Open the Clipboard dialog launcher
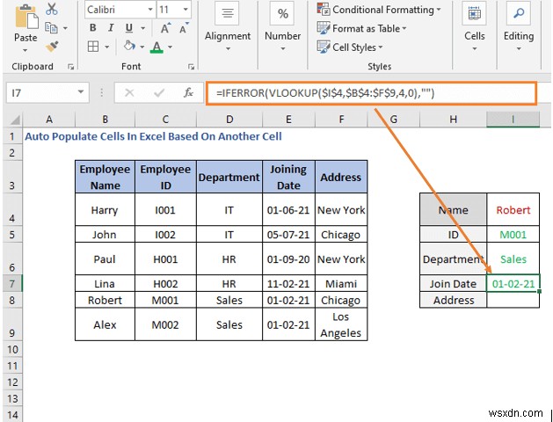Viewport: 553px width, 422px height. pyautogui.click(x=71, y=67)
